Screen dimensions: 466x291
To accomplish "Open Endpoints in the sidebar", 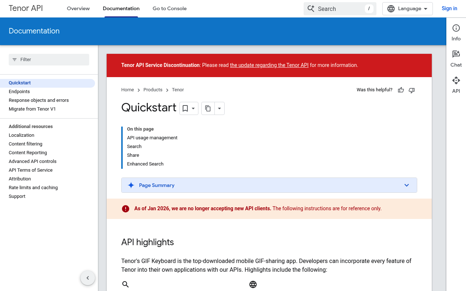I will point(19,92).
